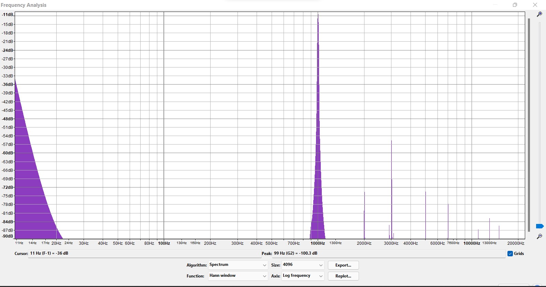Click the -24dB axis label
Screen dimensions: 546x287
(8, 50)
